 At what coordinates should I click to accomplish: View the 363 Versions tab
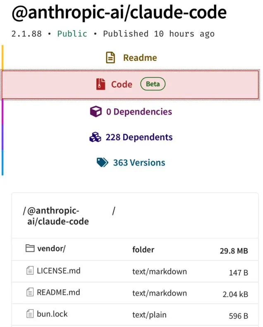pos(139,162)
